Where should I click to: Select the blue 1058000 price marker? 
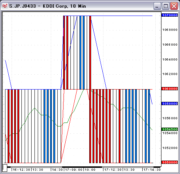click(x=170, y=104)
